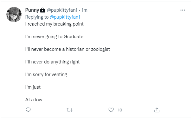
Task: Like the tweet with the heart icon
Action: pos(111,110)
